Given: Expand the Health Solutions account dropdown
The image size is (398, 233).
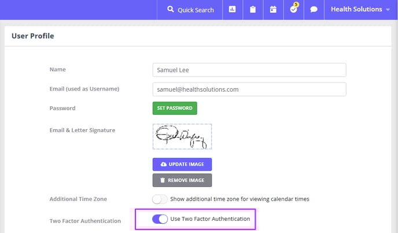Looking at the screenshot, I should coord(360,9).
